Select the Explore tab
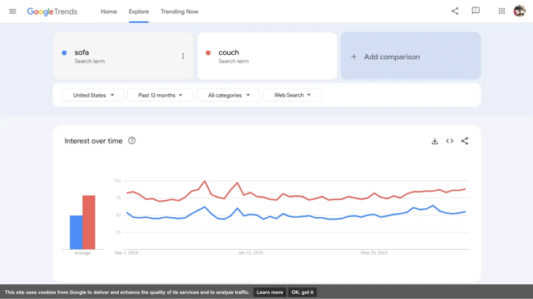 139,11
